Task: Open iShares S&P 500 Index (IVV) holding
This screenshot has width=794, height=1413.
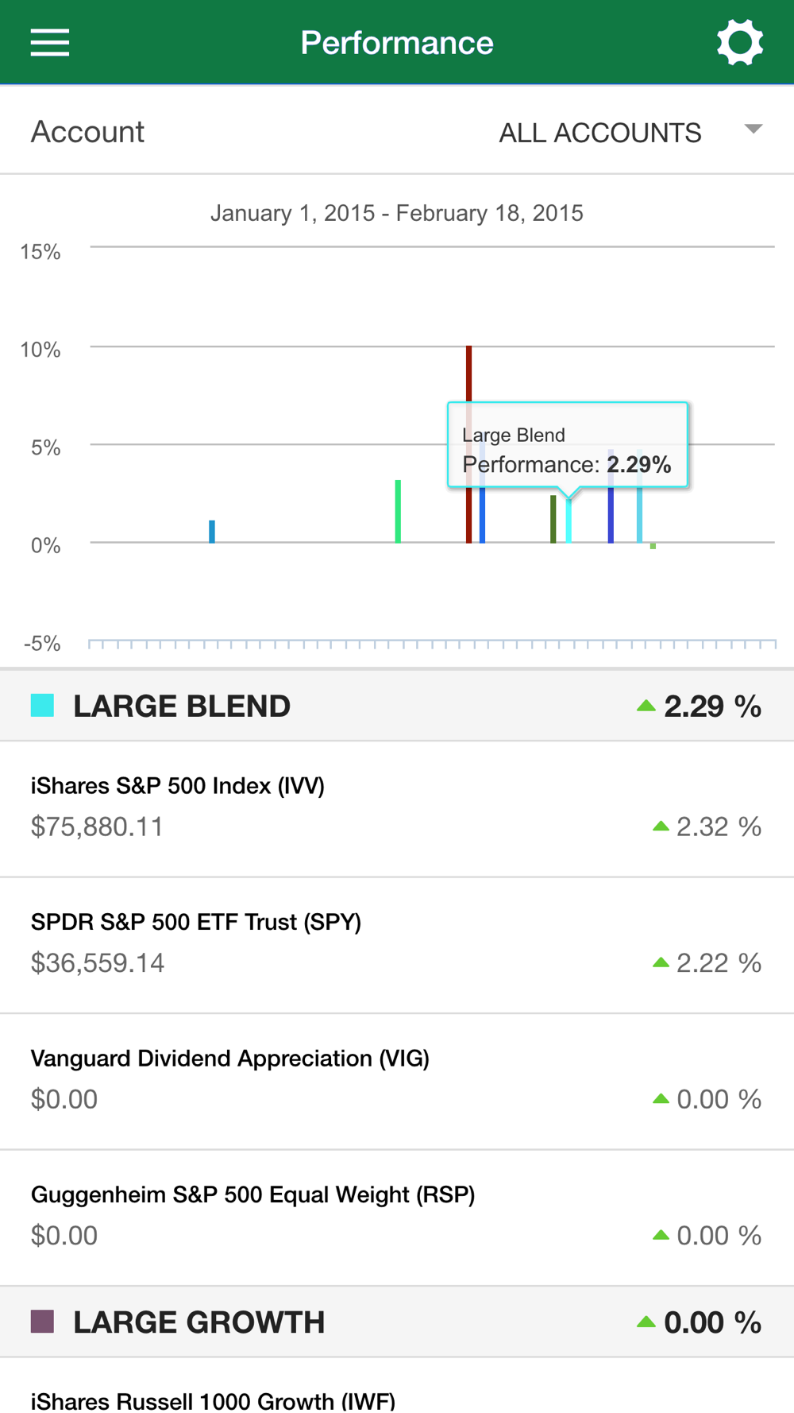Action: [x=397, y=808]
